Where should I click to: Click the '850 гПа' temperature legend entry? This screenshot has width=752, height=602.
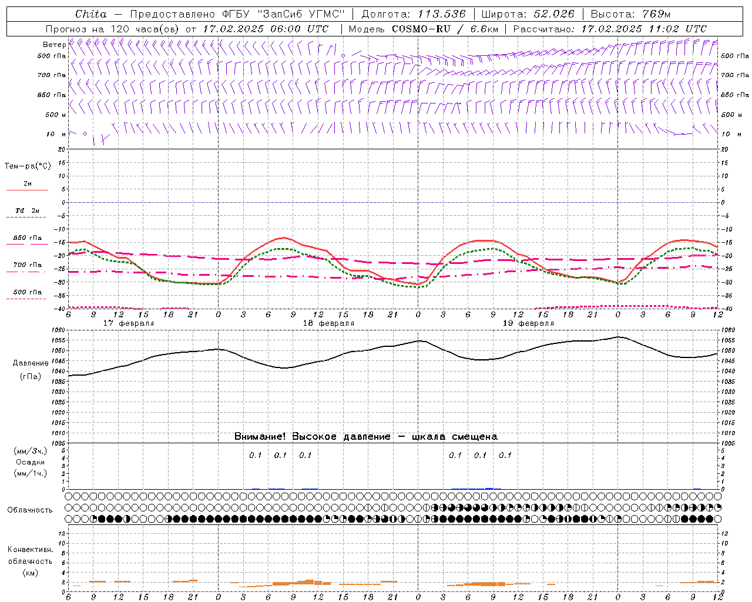28,238
